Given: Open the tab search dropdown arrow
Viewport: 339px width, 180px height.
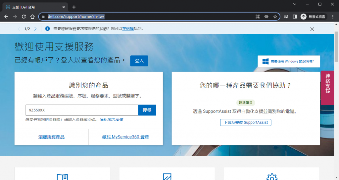Looking at the screenshot, I should (x=295, y=4).
